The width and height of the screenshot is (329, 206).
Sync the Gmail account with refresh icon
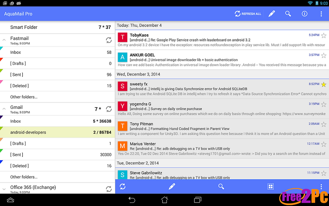(x=109, y=109)
